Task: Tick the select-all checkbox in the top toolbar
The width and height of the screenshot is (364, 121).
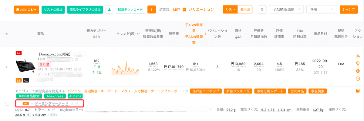Action: point(7,10)
